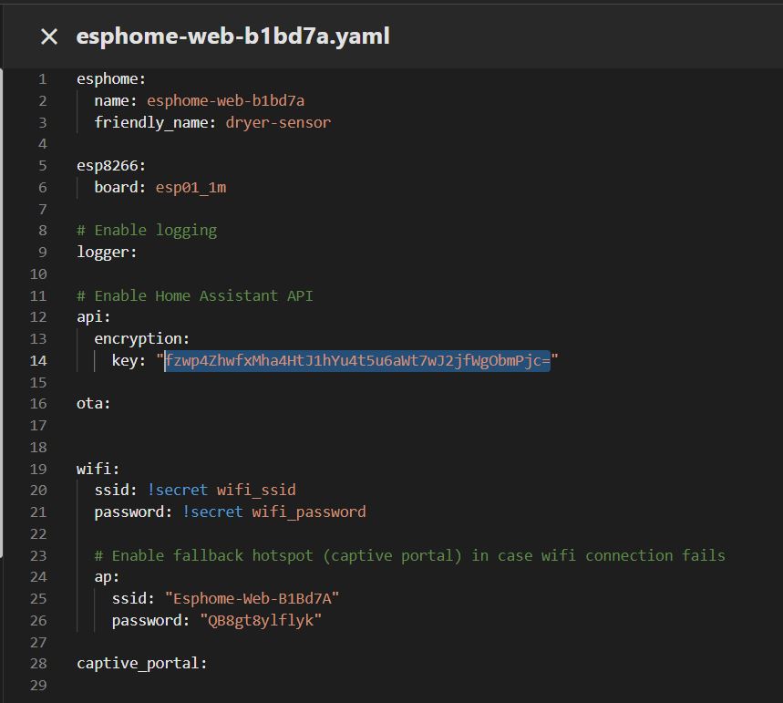
Task: Click the AP password value 'QB8gt8ylflyk'
Action: point(261,620)
